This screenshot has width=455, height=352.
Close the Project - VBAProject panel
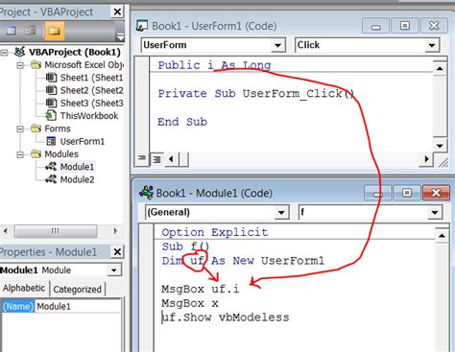coord(117,12)
